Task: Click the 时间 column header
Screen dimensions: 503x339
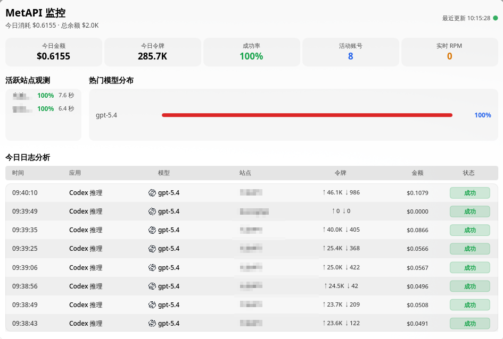Action: click(18, 173)
